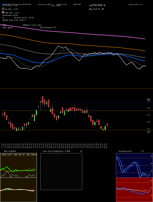
Task: Click the 'Intra Day Trading Price & MR' title
Action: [x=56, y=151]
